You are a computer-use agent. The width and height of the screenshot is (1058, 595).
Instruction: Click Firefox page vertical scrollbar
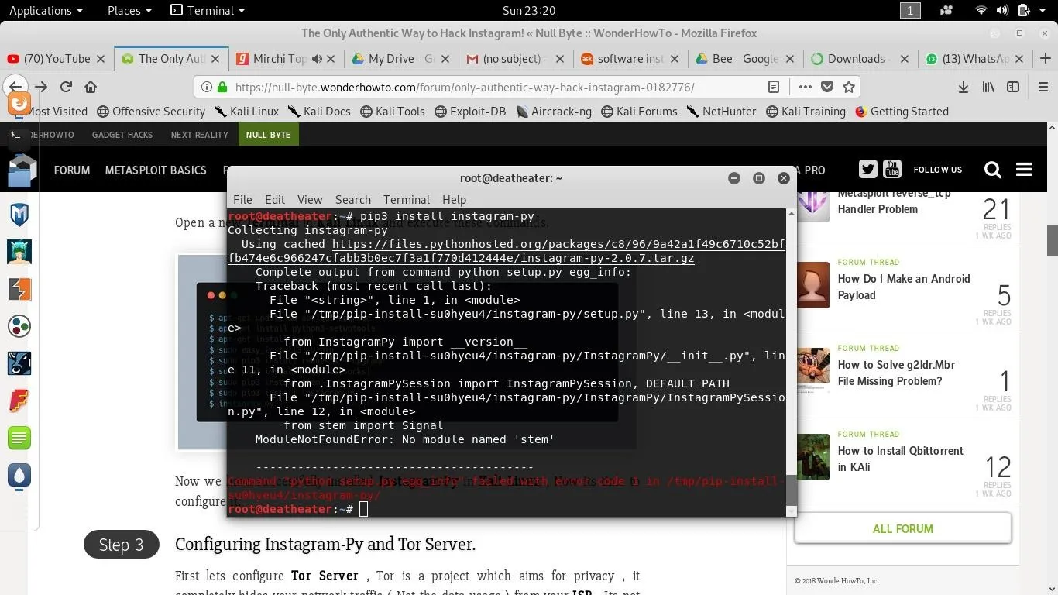(1053, 239)
